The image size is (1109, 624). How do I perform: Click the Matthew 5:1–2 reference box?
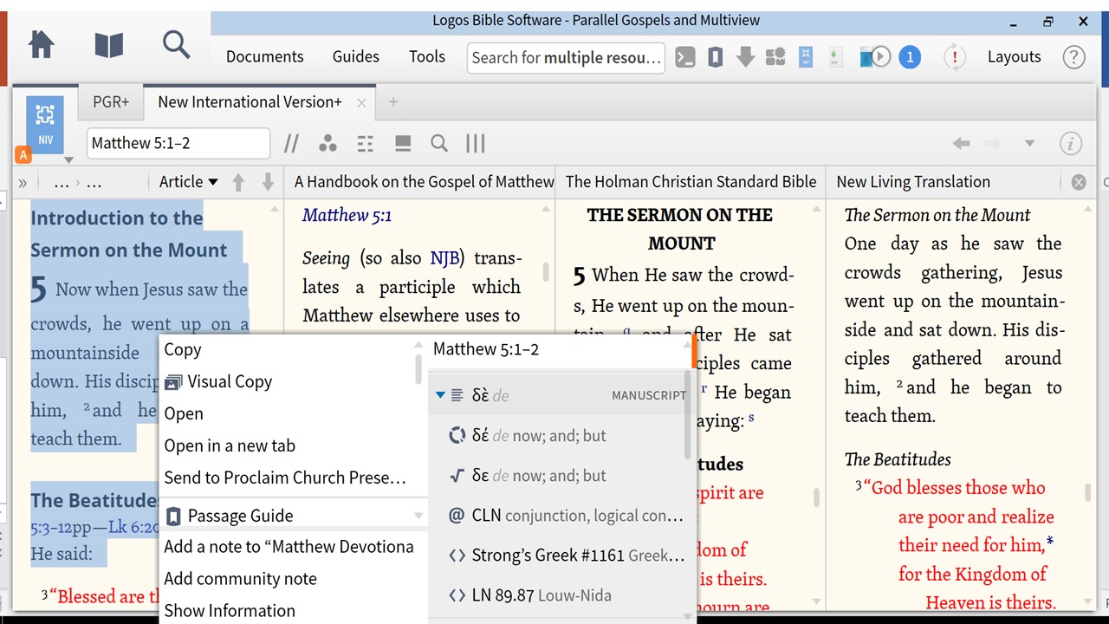tap(178, 144)
